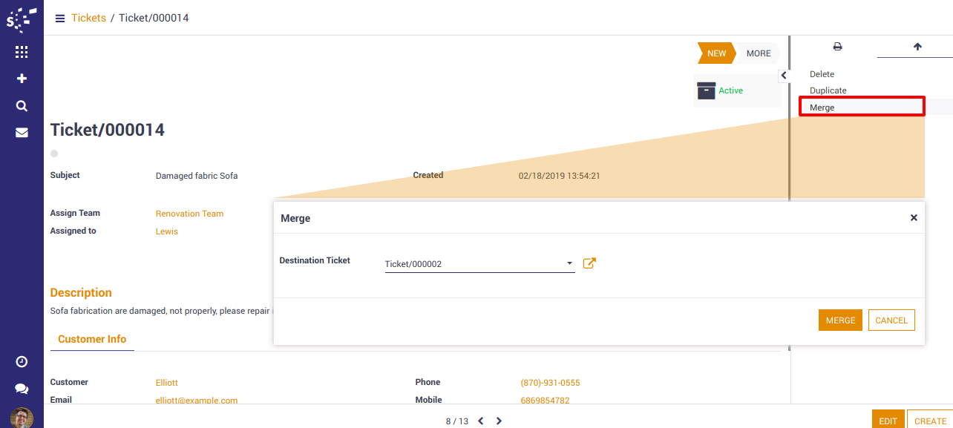Click the CANCEL button in Merge dialog
This screenshot has width=953, height=428.
point(891,320)
